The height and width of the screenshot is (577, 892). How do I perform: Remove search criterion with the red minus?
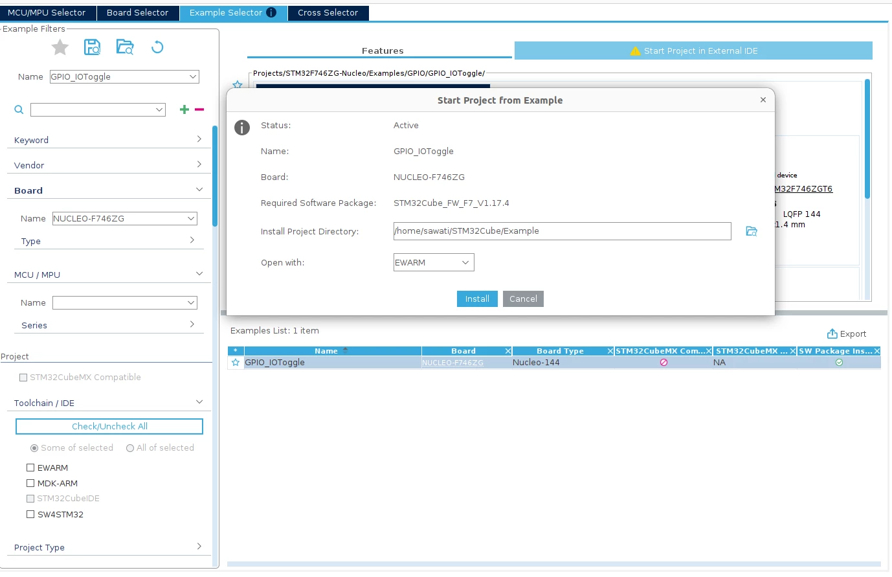coord(199,109)
